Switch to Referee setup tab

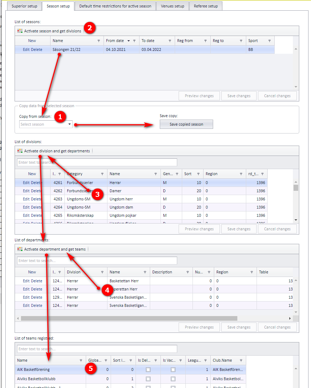[x=206, y=6]
